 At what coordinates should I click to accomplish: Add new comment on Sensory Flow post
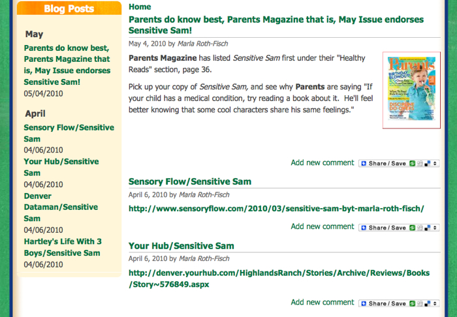click(323, 227)
